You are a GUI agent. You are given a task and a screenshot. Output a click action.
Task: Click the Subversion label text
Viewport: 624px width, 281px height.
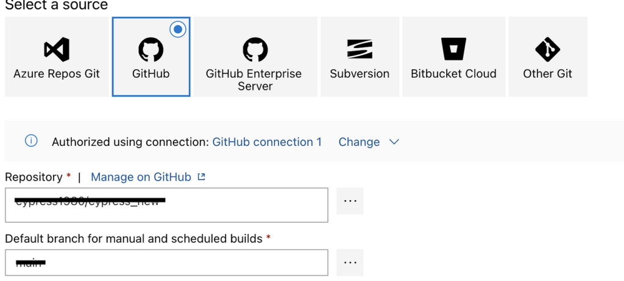[x=360, y=74]
